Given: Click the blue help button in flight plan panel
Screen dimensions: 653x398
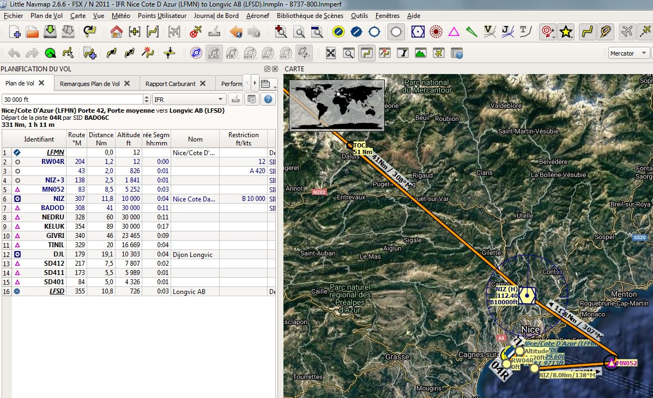Looking at the screenshot, I should tap(268, 100).
